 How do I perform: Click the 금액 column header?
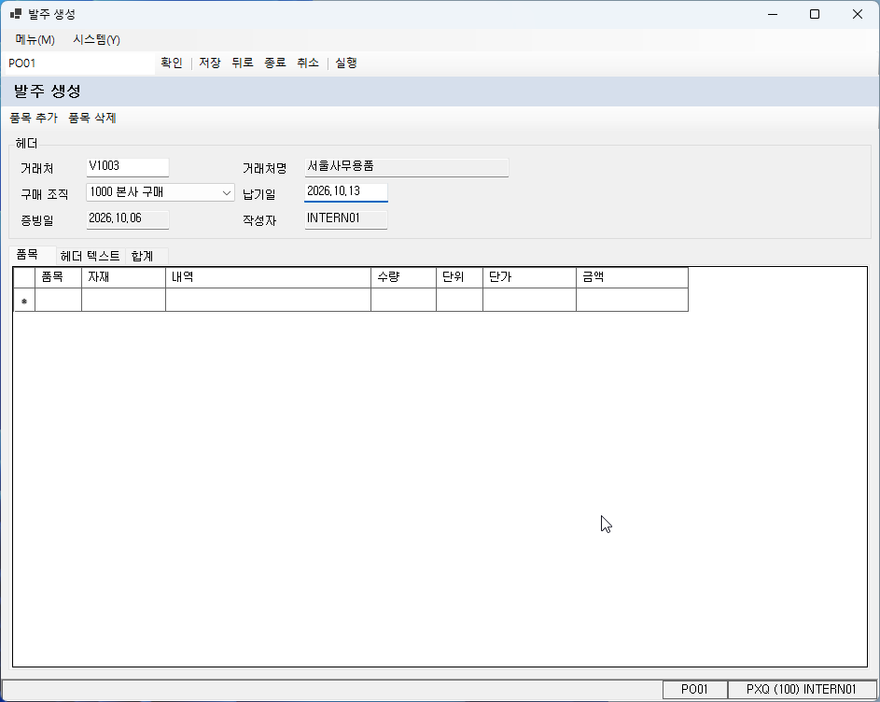click(633, 277)
